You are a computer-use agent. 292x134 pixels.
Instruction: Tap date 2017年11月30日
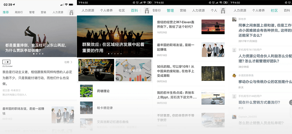coord(248,41)
